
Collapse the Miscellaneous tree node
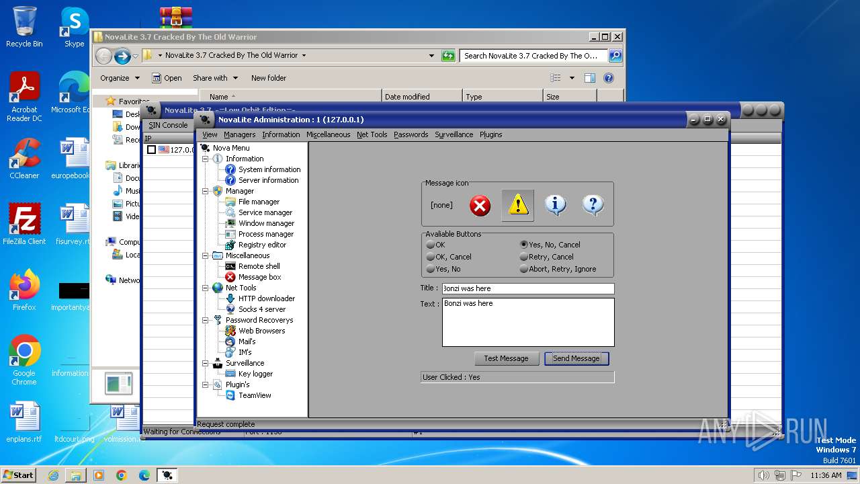[x=206, y=255]
